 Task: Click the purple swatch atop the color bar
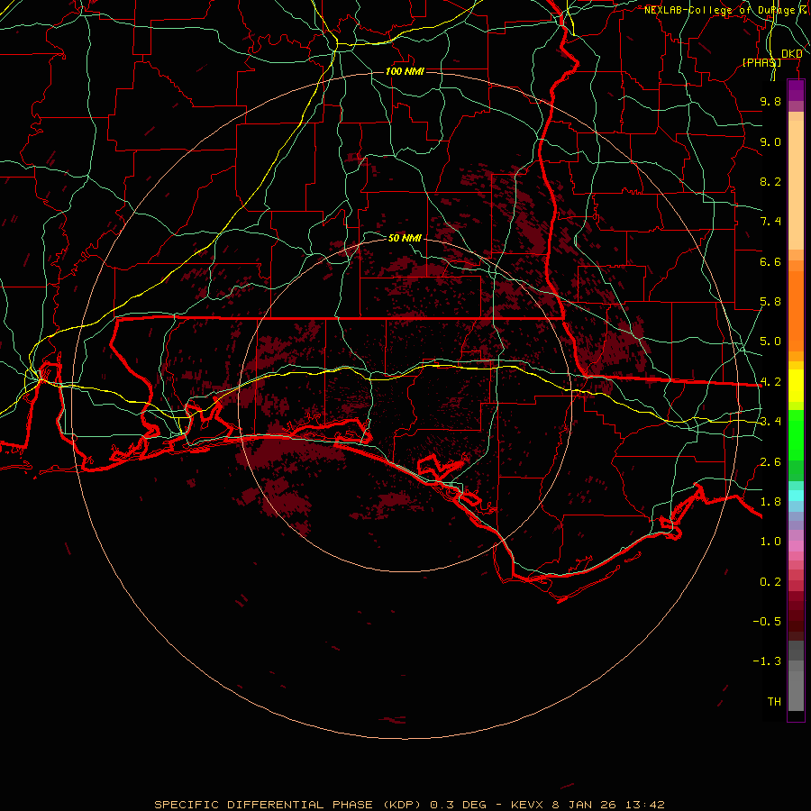[796, 90]
